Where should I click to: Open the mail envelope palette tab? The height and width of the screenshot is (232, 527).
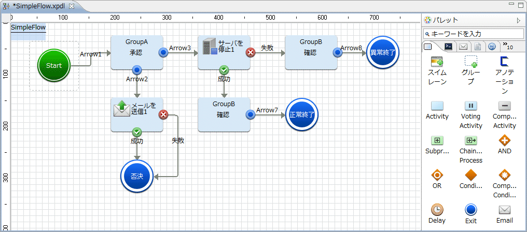point(463,47)
